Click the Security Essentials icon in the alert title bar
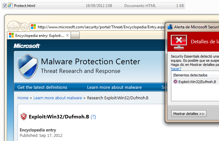Image resolution: width=219 pixels, height=141 pixels. coord(170,27)
